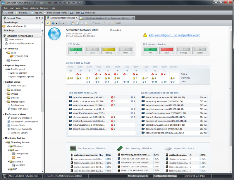This screenshot has height=180, width=234.
Task: Click the SNMP toolbar button
Action: pos(116,23)
